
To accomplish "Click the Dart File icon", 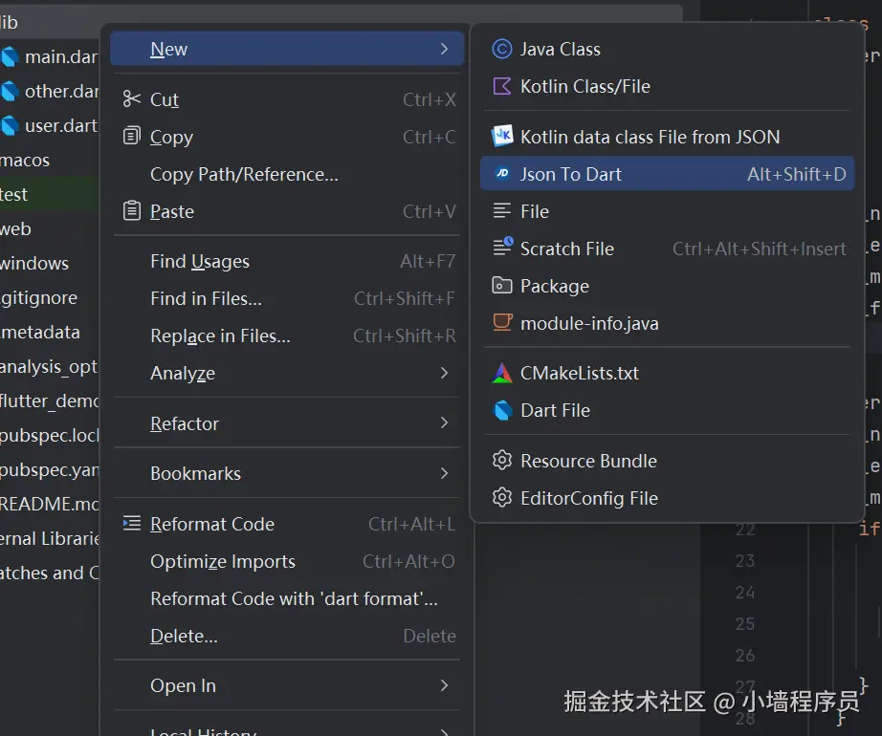I will [x=502, y=410].
